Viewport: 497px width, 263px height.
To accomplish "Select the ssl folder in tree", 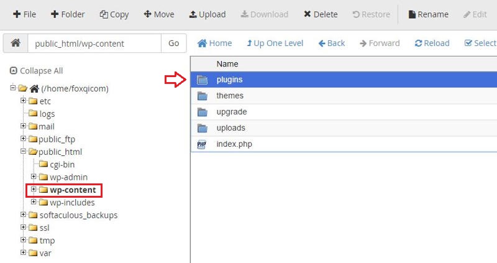I will click(44, 228).
